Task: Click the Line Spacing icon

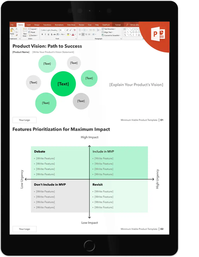Action: coord(98,30)
